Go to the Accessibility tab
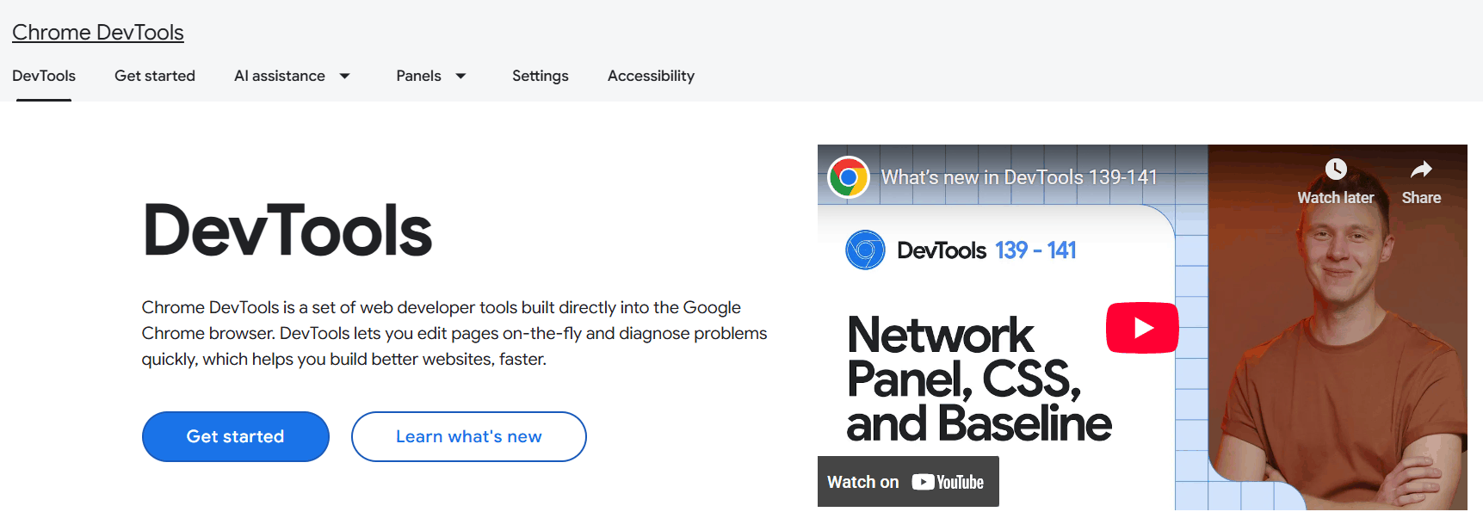This screenshot has height=518, width=1483. point(651,76)
